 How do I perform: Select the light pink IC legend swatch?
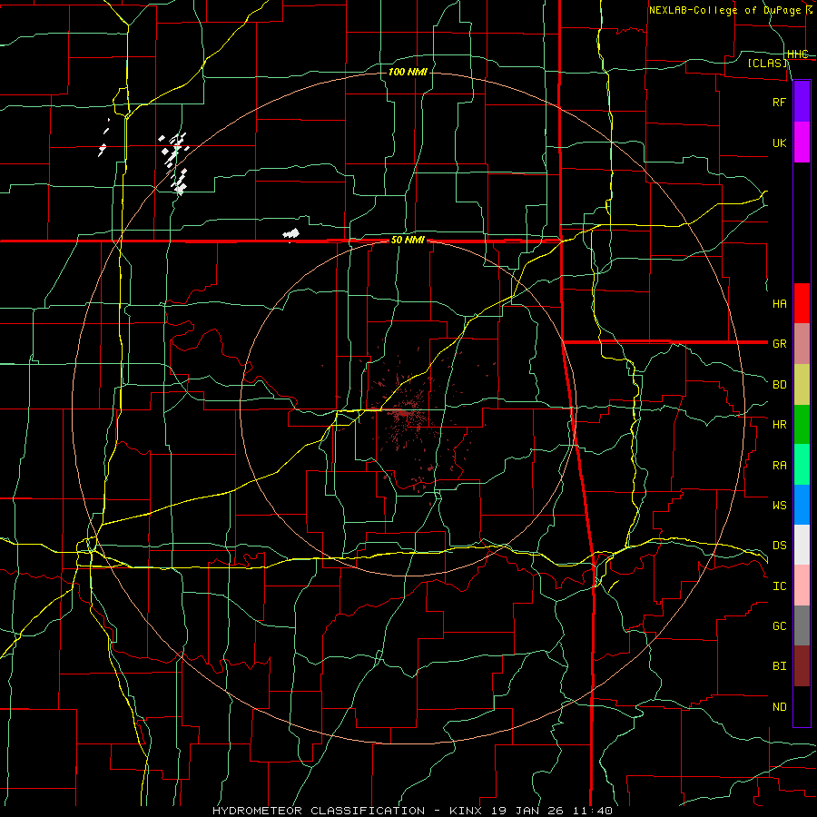coord(802,586)
